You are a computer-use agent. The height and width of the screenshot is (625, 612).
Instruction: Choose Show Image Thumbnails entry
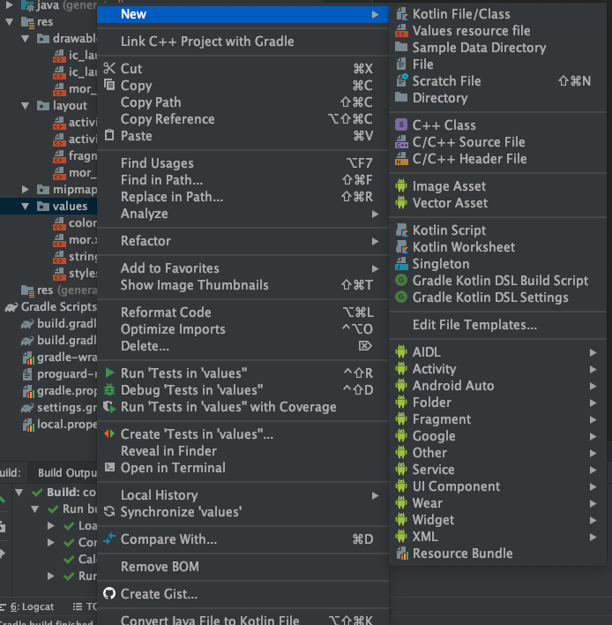[243, 285]
